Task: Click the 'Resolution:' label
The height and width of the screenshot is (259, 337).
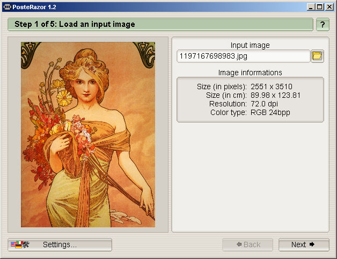Action: (228, 104)
